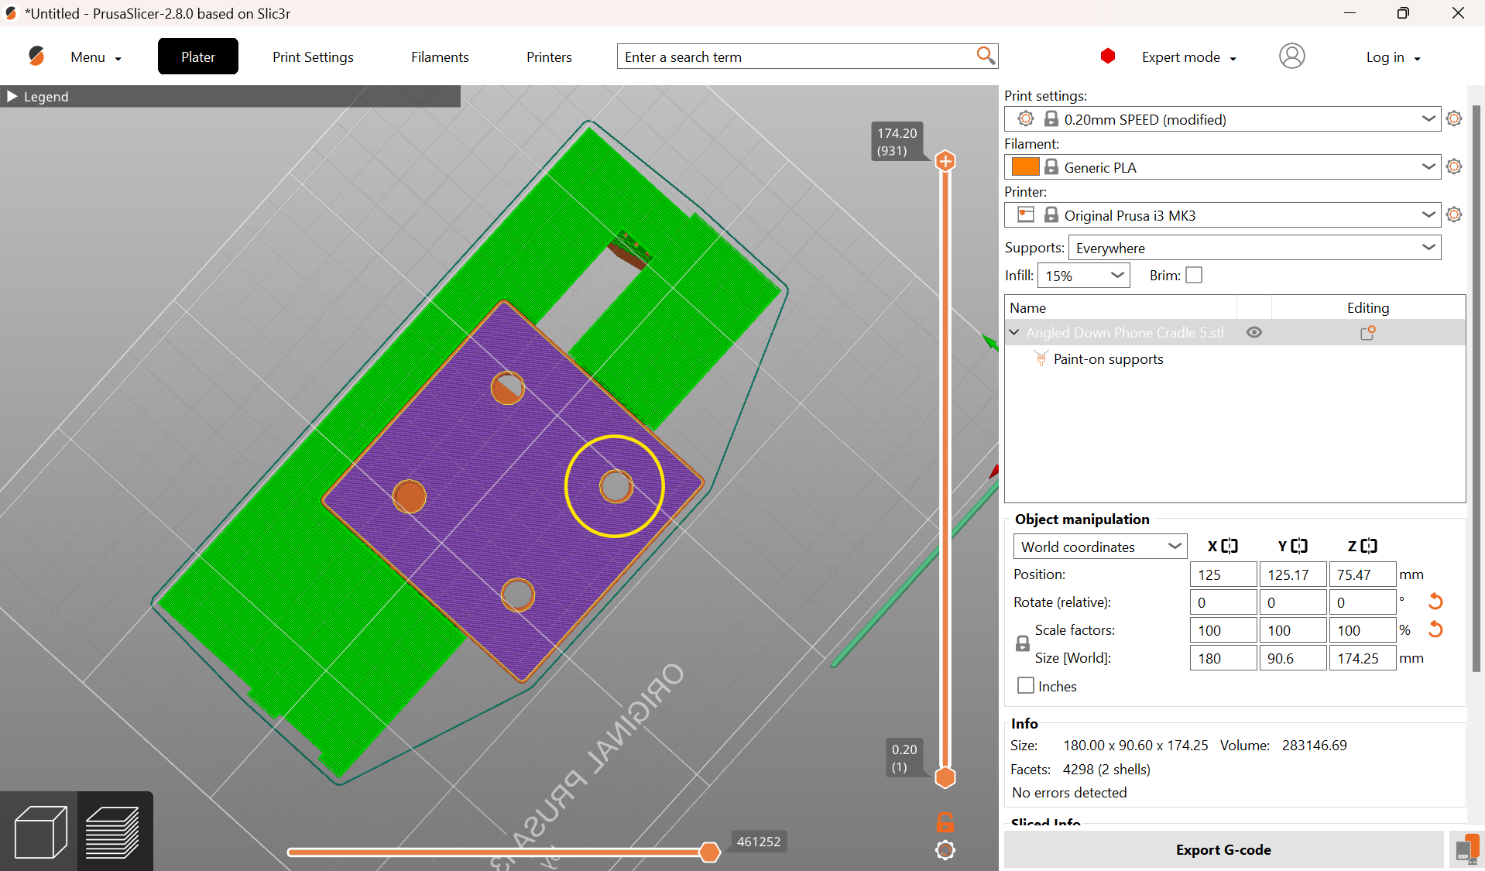This screenshot has height=871, width=1485.
Task: Click the Position X field showing 125
Action: pyautogui.click(x=1223, y=574)
